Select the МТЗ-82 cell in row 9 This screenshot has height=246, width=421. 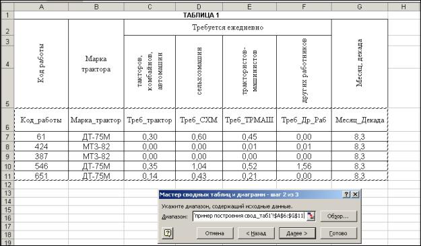[x=96, y=156]
